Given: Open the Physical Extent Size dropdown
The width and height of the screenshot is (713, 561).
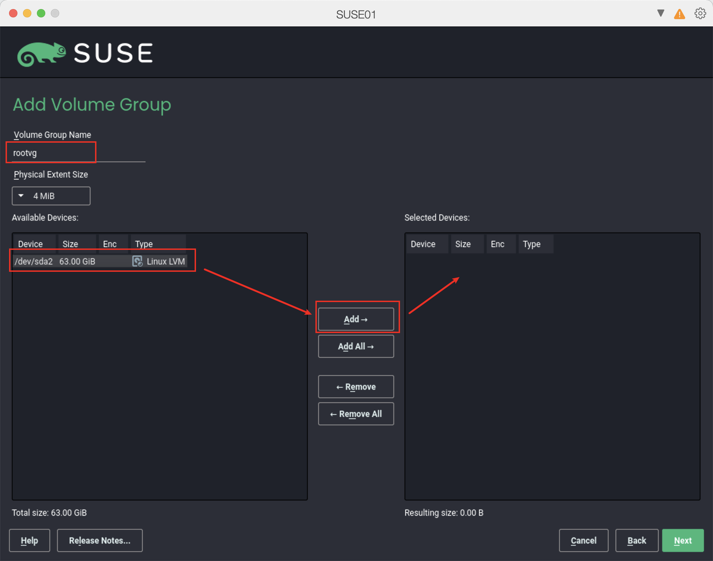Looking at the screenshot, I should (51, 196).
